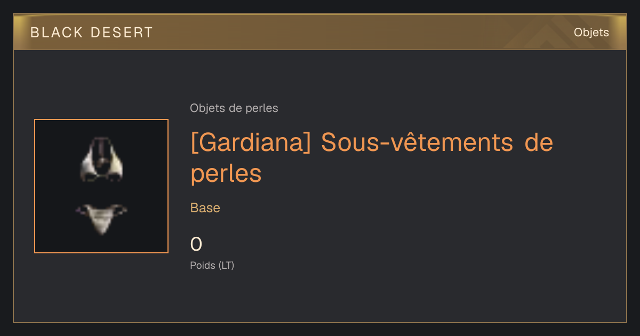Screen dimensions: 640x336
Task: Click the Objets de perles category label
Action: click(234, 108)
